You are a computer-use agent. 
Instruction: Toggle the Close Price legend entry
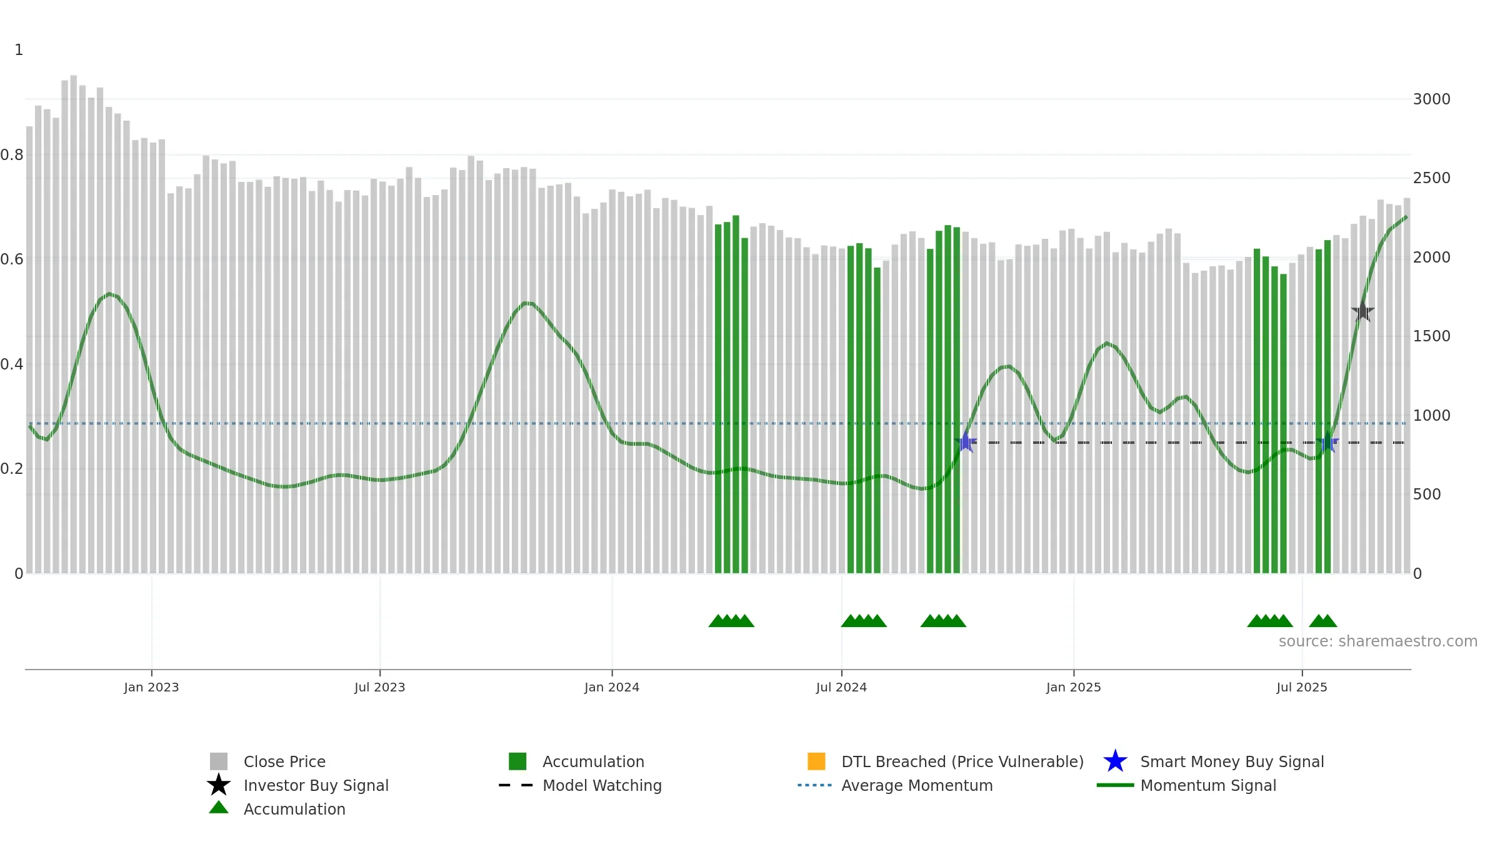pyautogui.click(x=268, y=761)
